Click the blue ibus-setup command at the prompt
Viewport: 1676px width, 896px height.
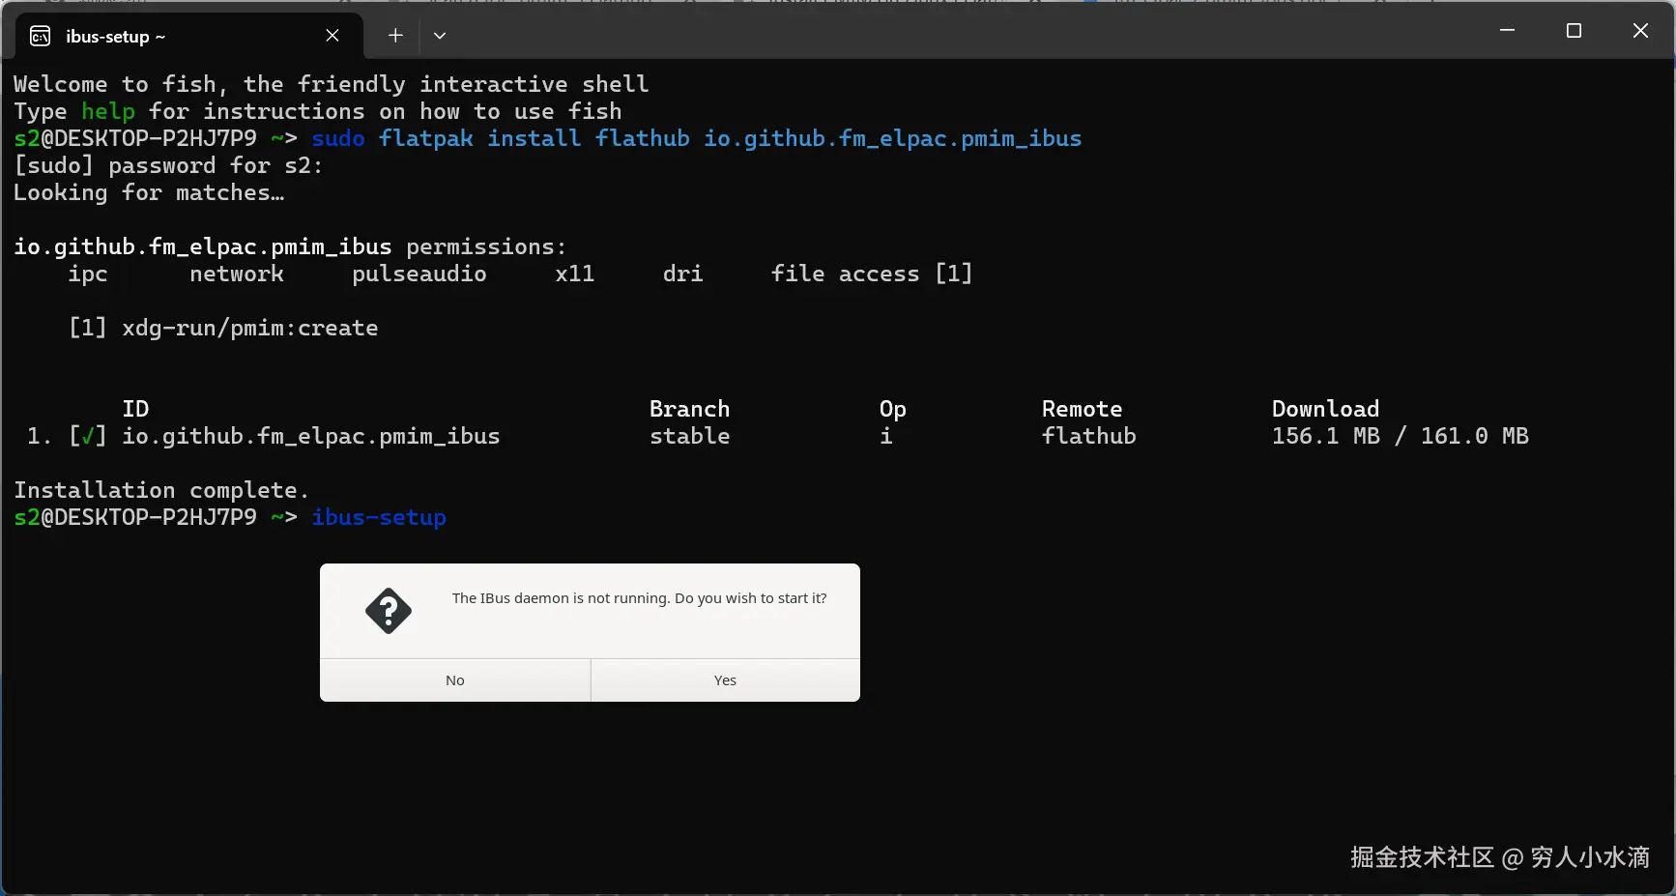pyautogui.click(x=379, y=517)
